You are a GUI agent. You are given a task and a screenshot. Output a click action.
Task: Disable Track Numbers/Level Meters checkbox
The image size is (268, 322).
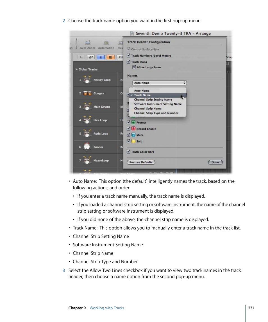pos(128,55)
